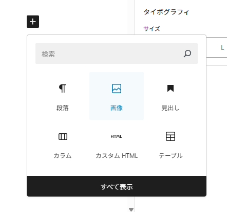Focus the 検索 search field
Viewport: 227px width, 212px height.
click(117, 54)
